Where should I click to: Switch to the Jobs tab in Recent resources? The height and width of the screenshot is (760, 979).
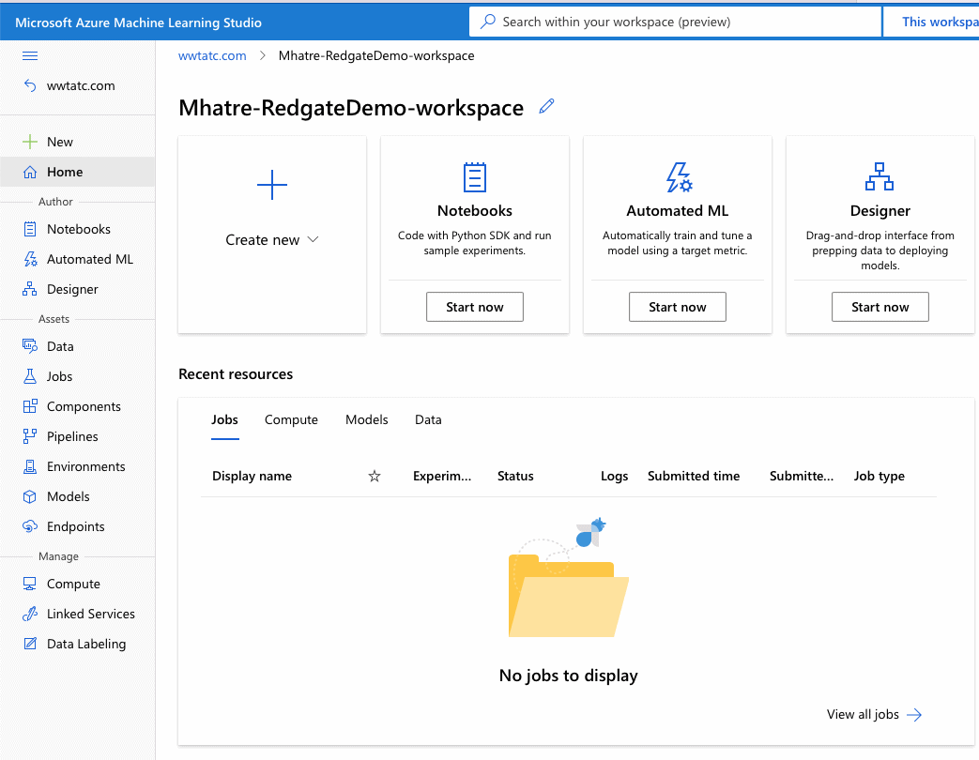pos(224,420)
